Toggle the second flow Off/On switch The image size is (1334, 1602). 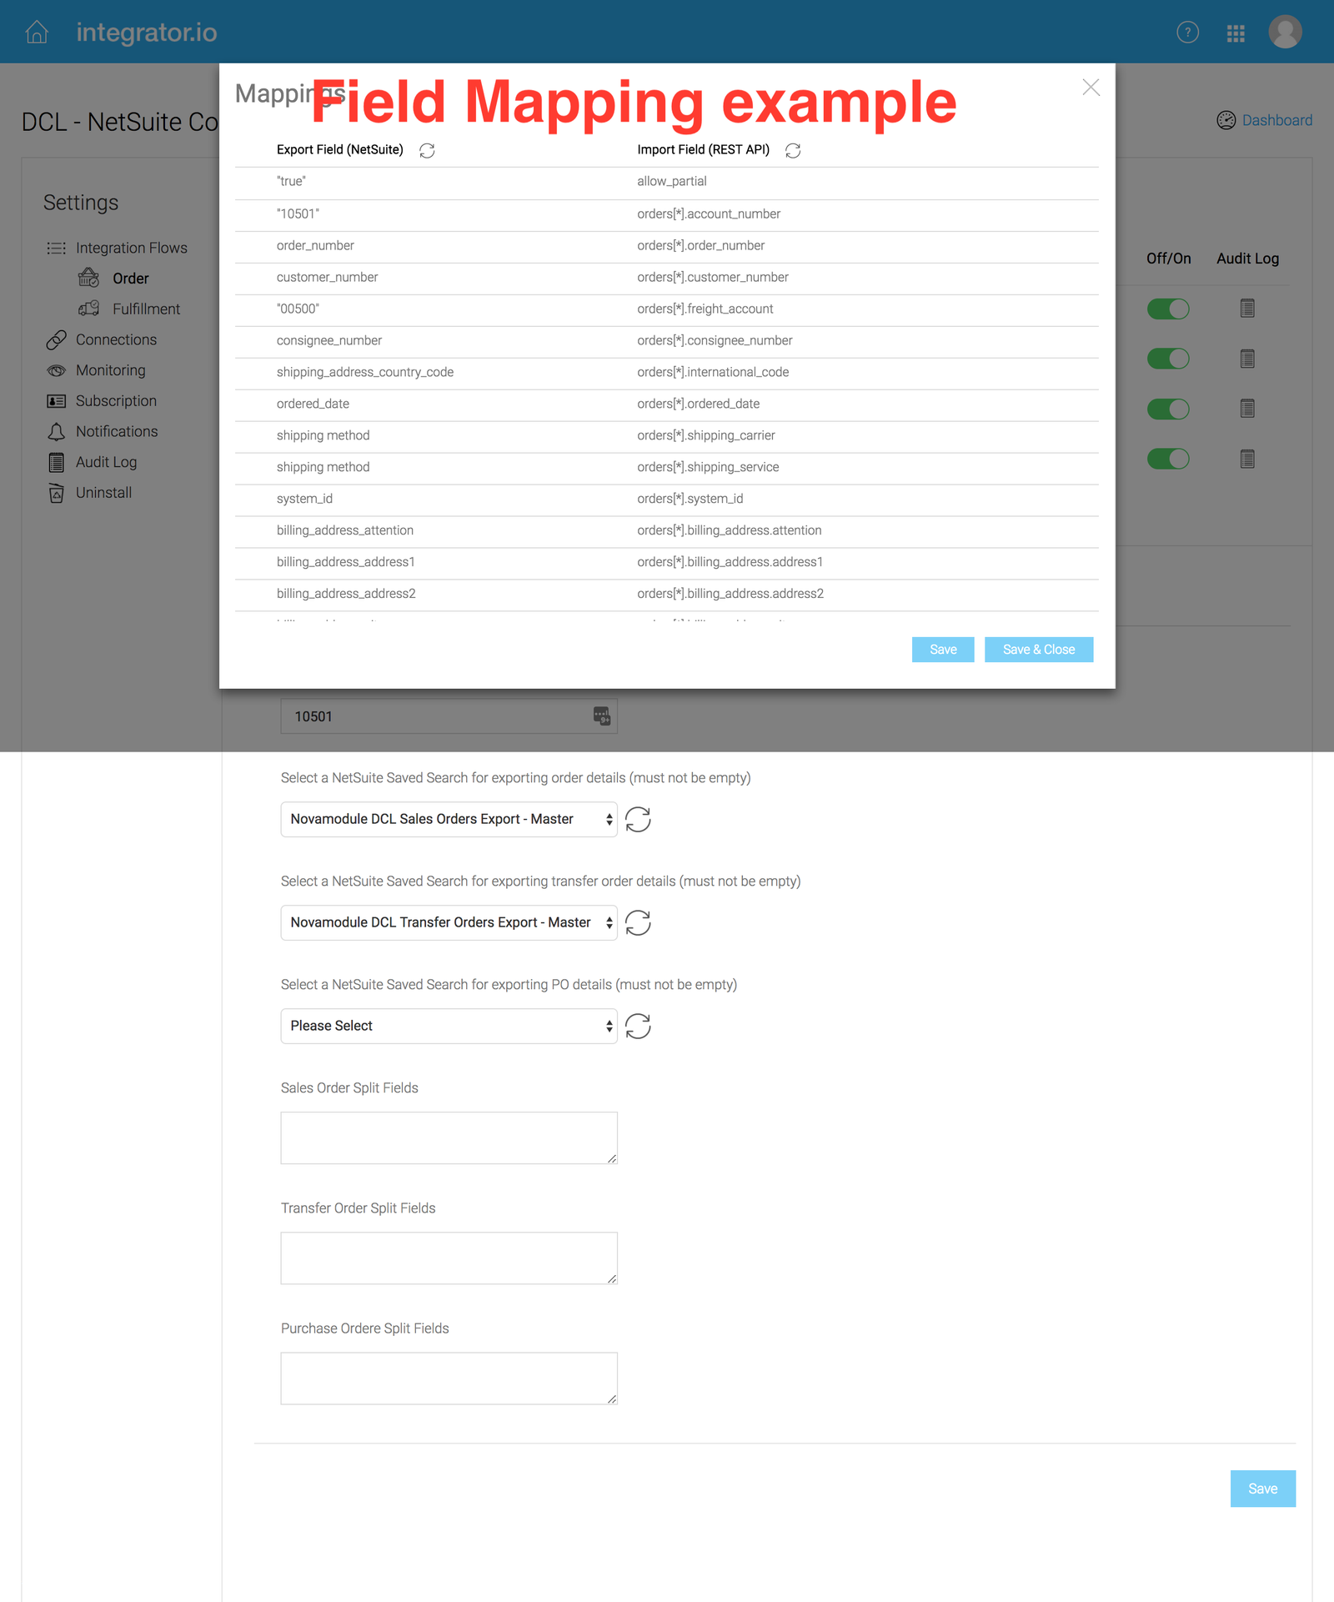pos(1168,359)
